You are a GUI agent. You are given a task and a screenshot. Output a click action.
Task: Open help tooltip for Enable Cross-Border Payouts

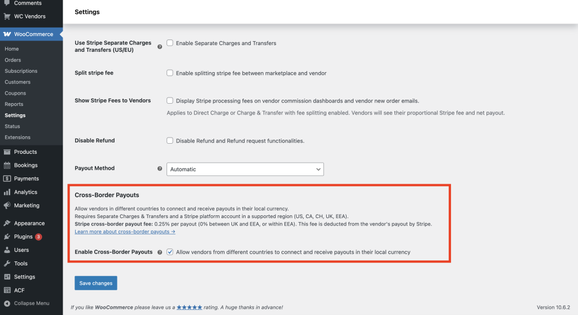click(160, 252)
